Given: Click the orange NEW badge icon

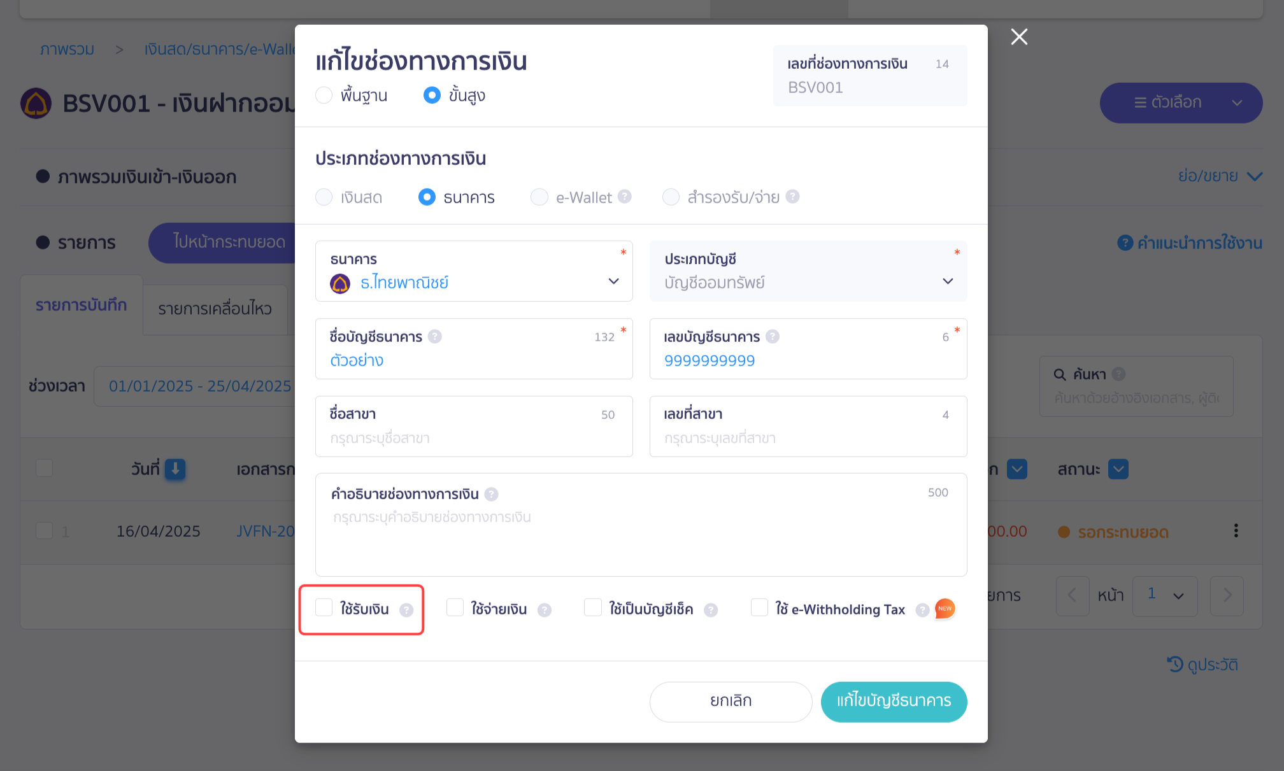Looking at the screenshot, I should point(945,609).
